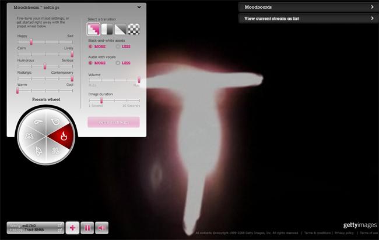Open the Privacy policy link
This screenshot has height=240, width=379.
point(344,233)
